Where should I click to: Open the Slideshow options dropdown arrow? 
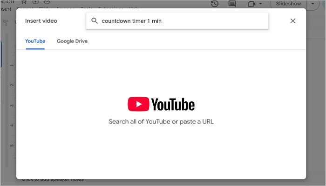pos(312,4)
